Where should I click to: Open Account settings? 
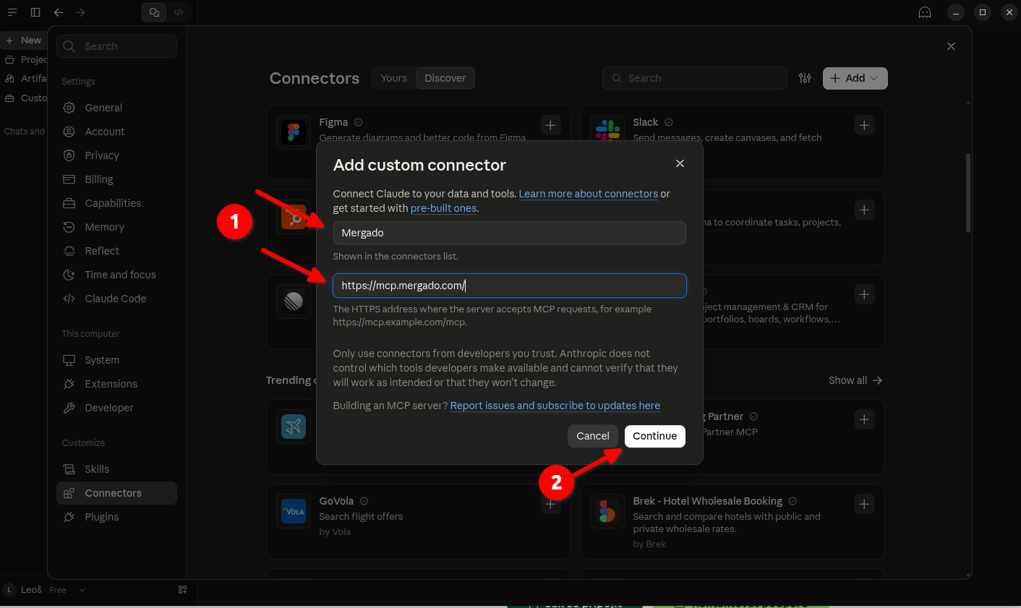[116, 132]
